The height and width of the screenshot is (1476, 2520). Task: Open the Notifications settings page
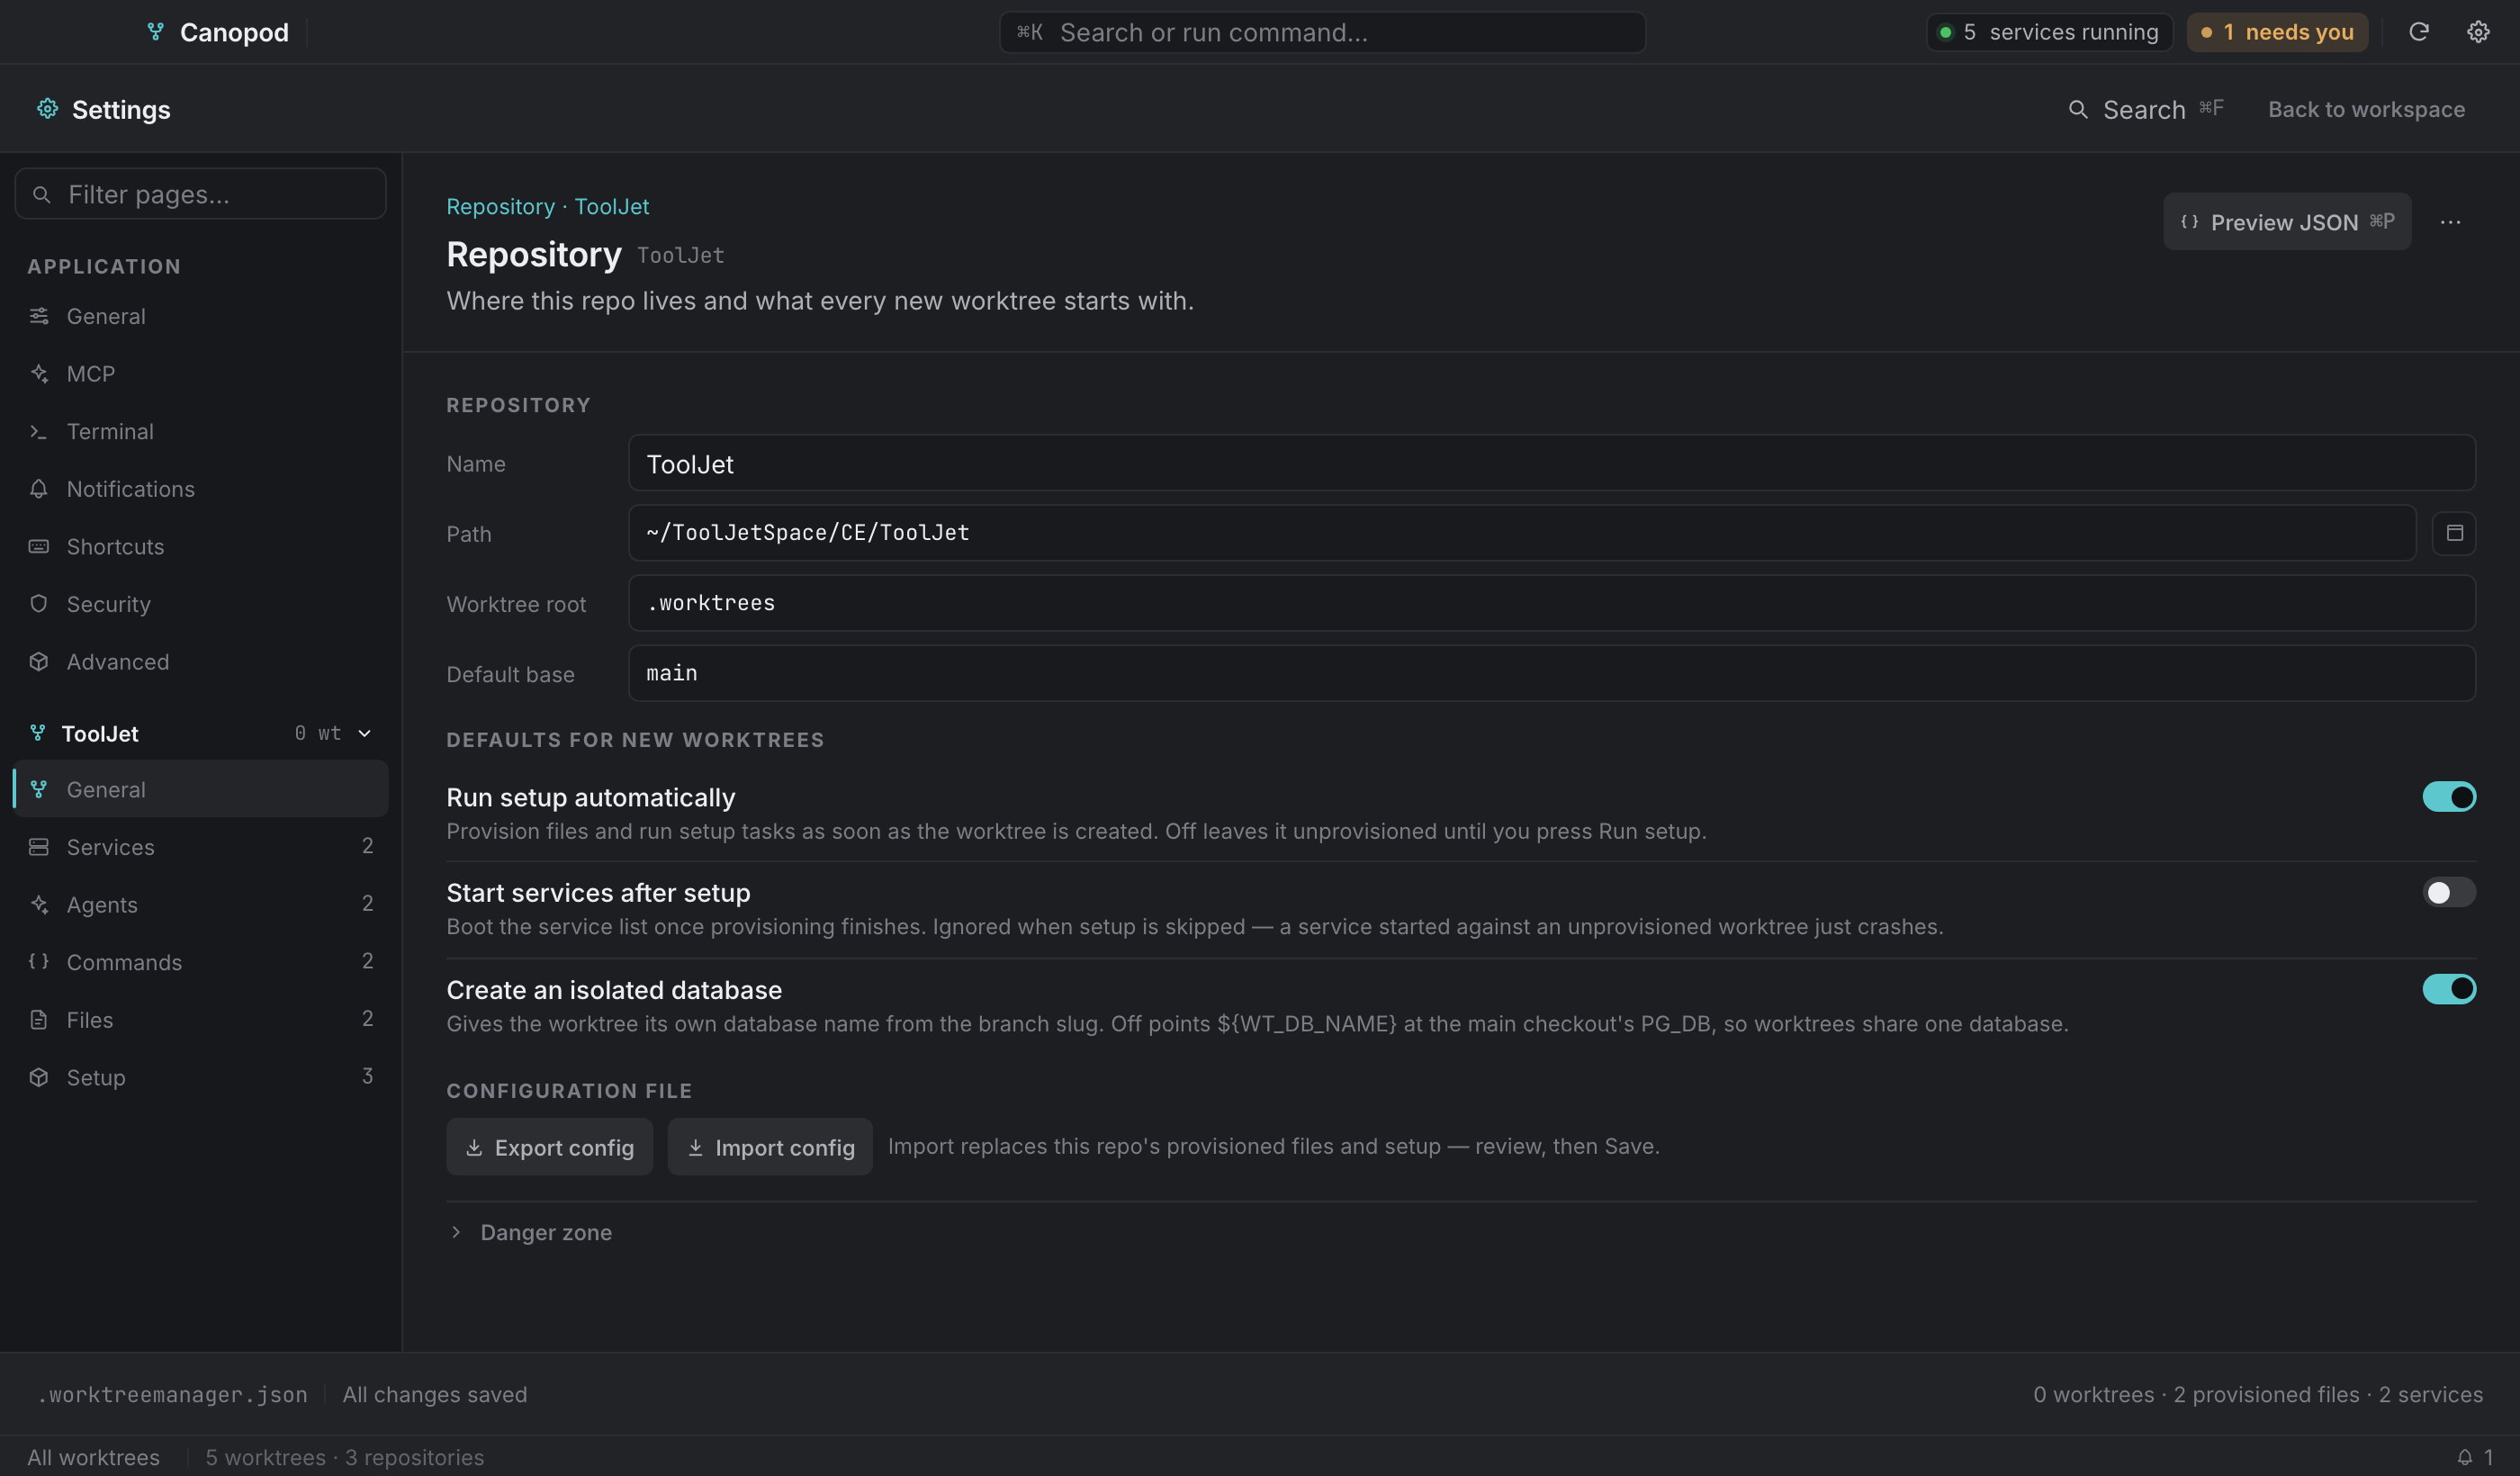200,489
